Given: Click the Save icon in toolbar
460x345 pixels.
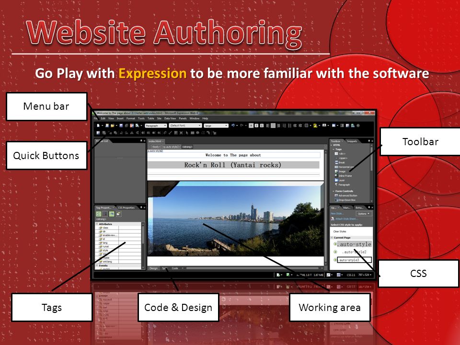Looking at the screenshot, I should (x=121, y=126).
